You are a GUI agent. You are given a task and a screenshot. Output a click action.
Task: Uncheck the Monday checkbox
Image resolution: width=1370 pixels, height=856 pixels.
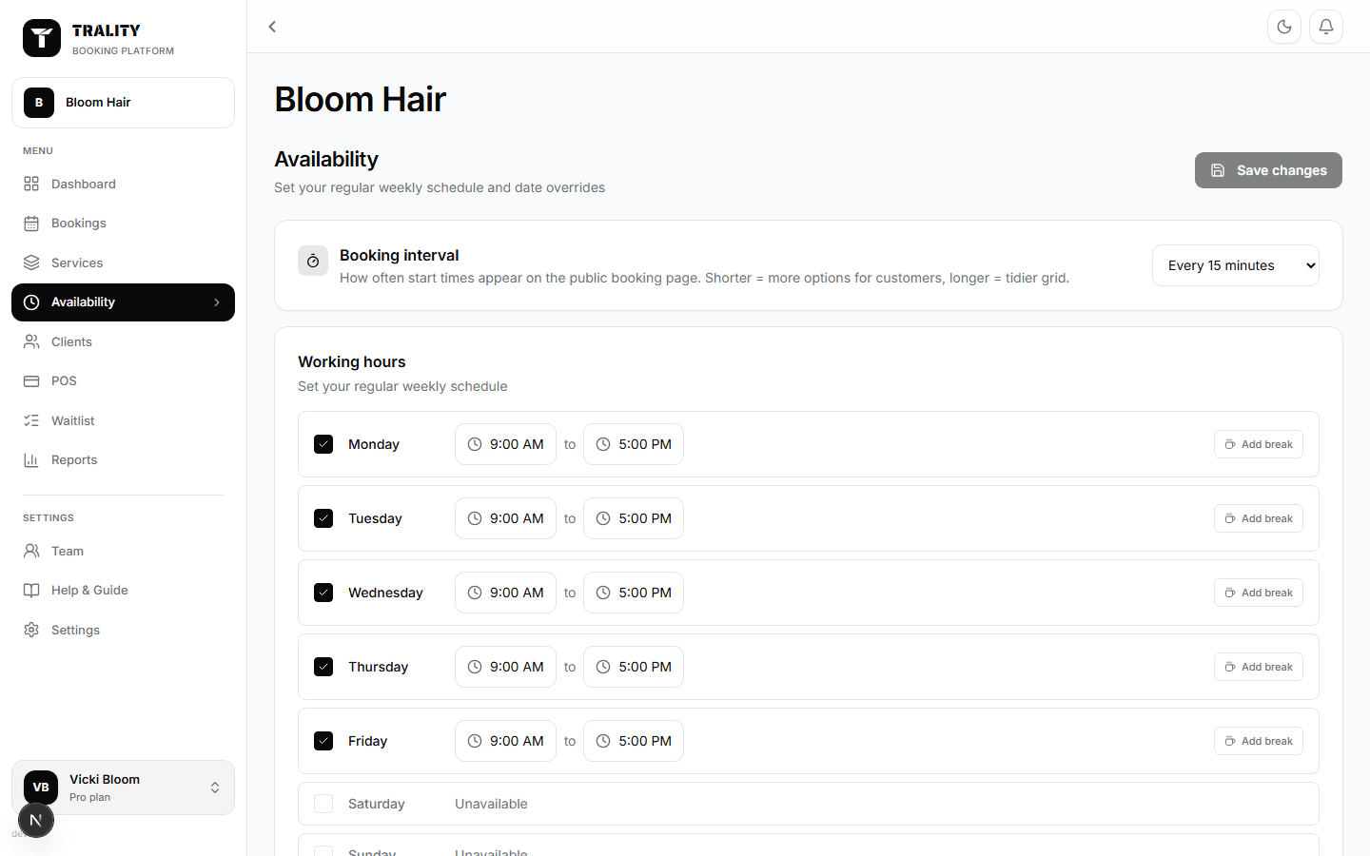pos(323,444)
